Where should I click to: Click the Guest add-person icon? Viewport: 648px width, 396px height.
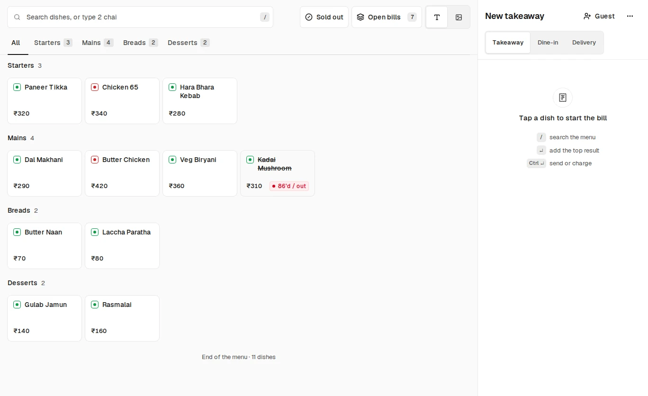[x=587, y=16]
